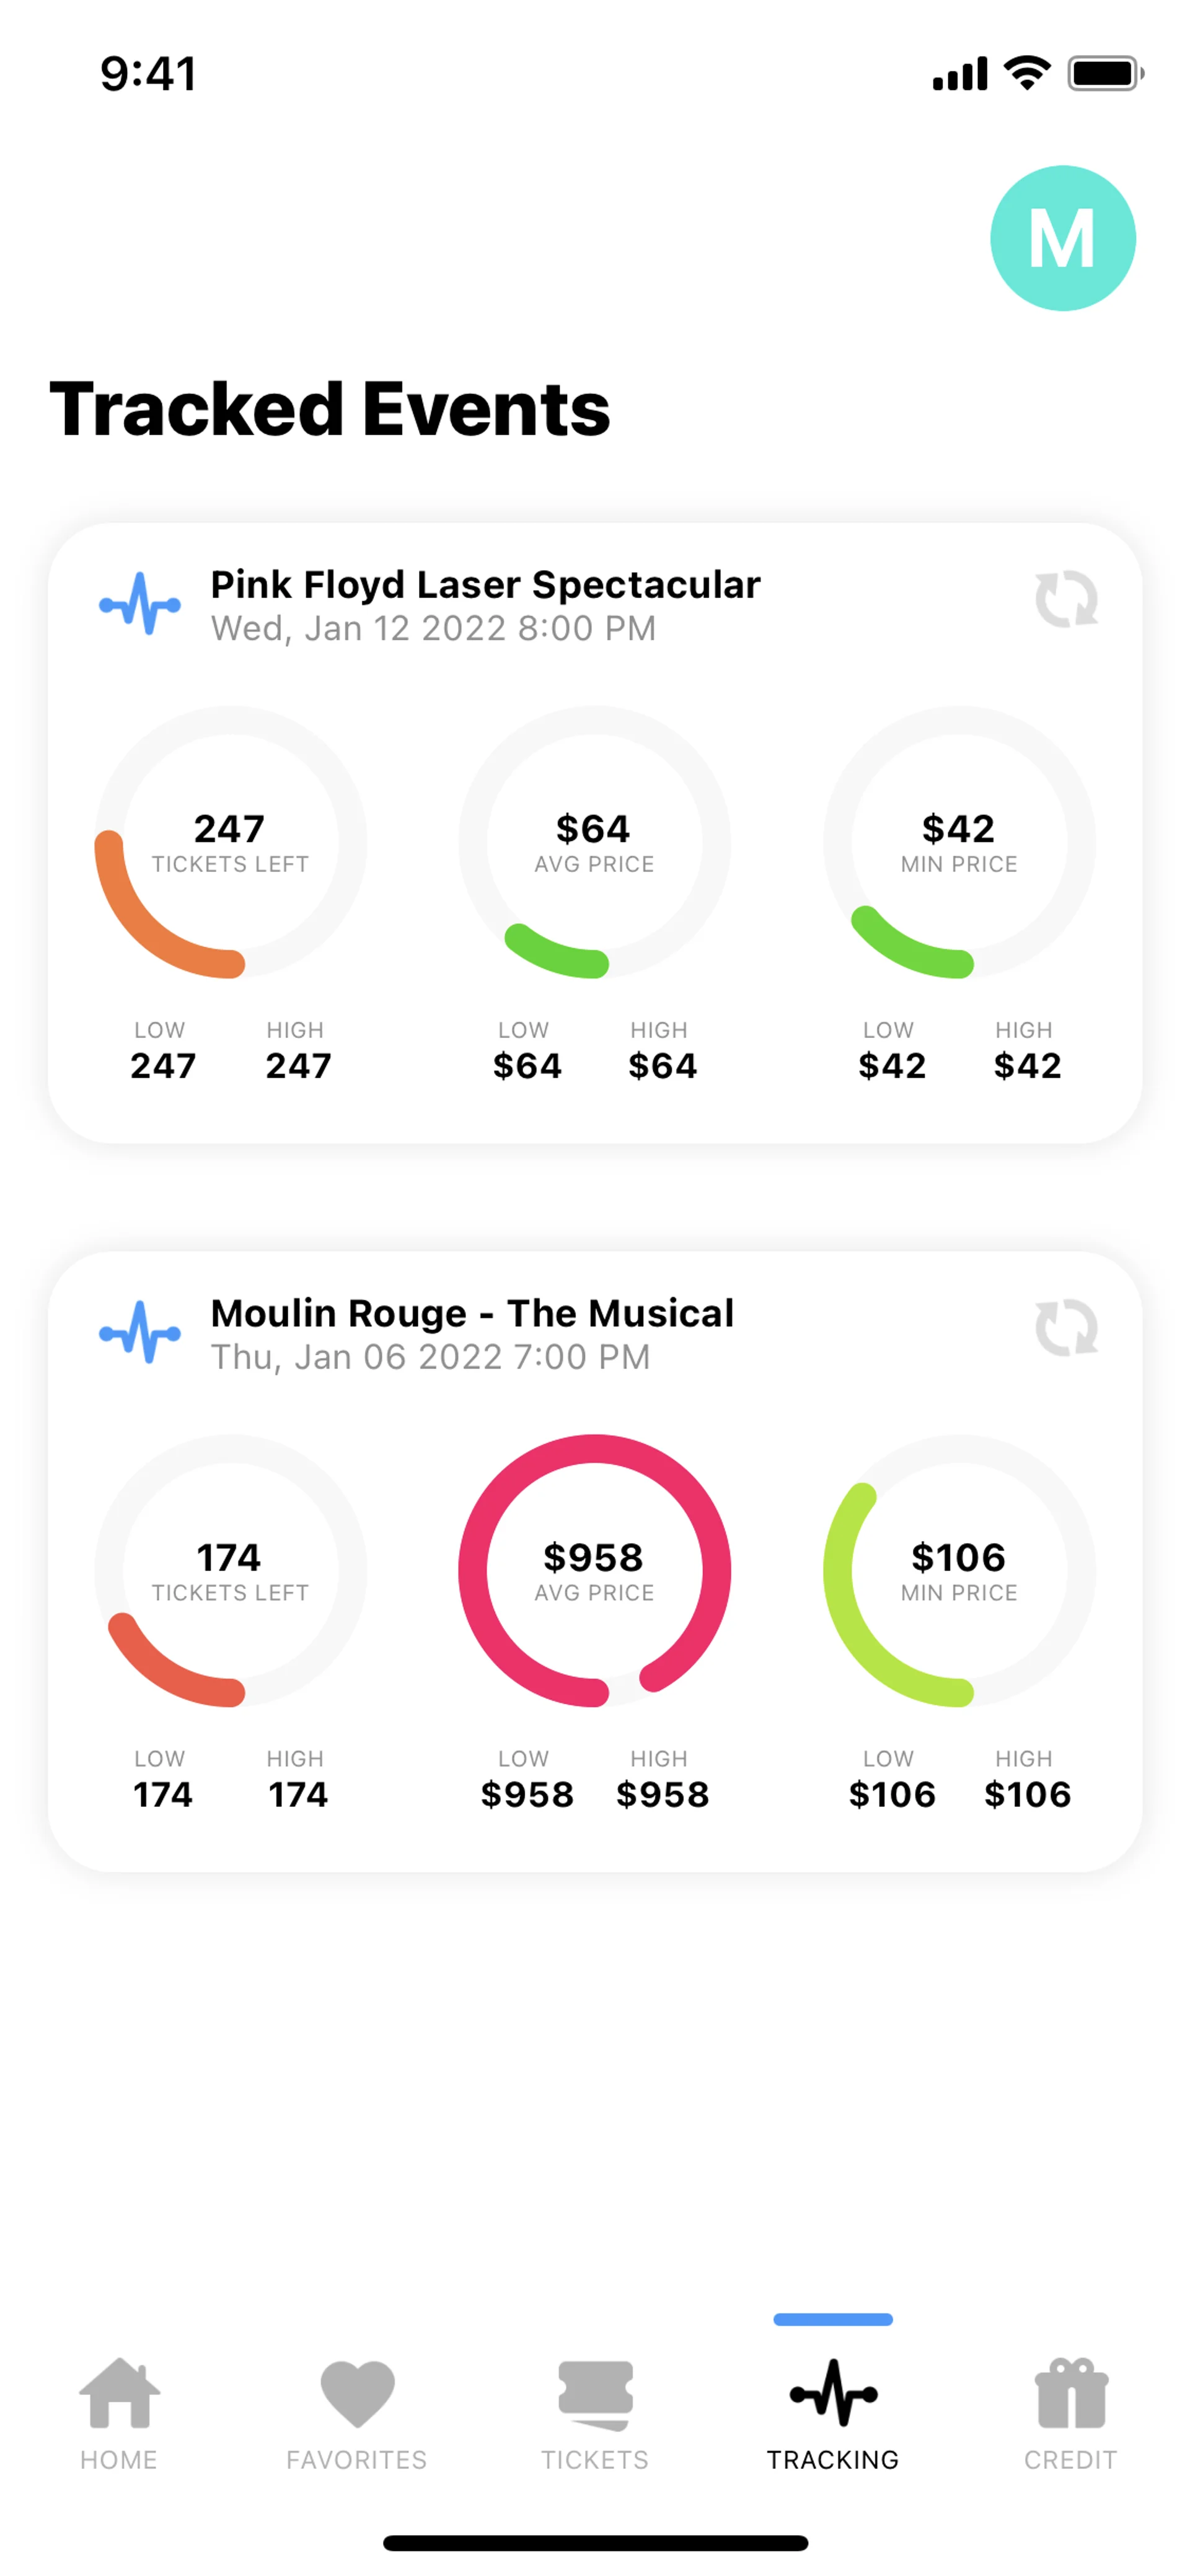The height and width of the screenshot is (2576, 1190).
Task: Click the Pink Floyd Laser Spectacular event title
Action: (x=485, y=584)
